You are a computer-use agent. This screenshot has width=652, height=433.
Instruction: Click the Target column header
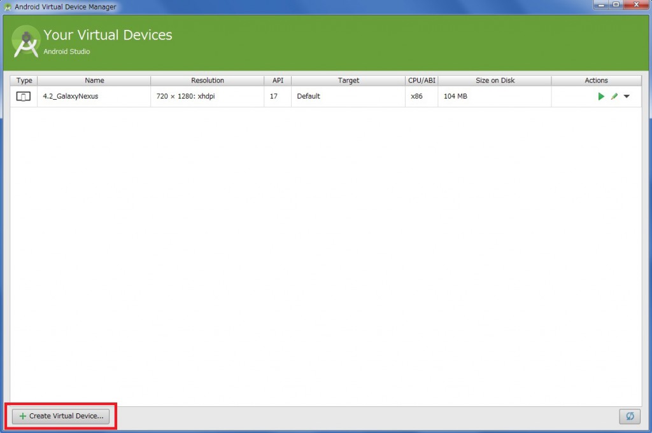click(348, 81)
